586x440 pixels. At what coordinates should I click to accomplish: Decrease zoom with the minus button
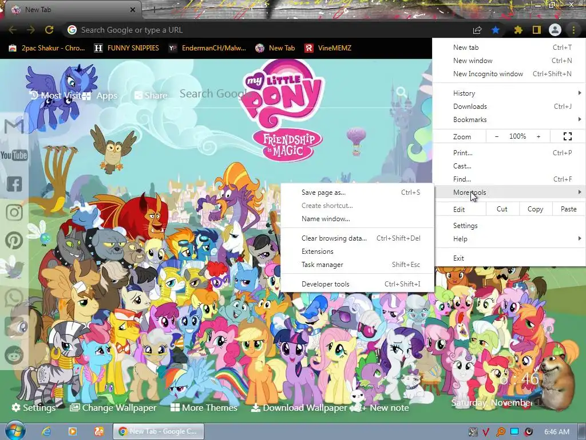tap(497, 136)
